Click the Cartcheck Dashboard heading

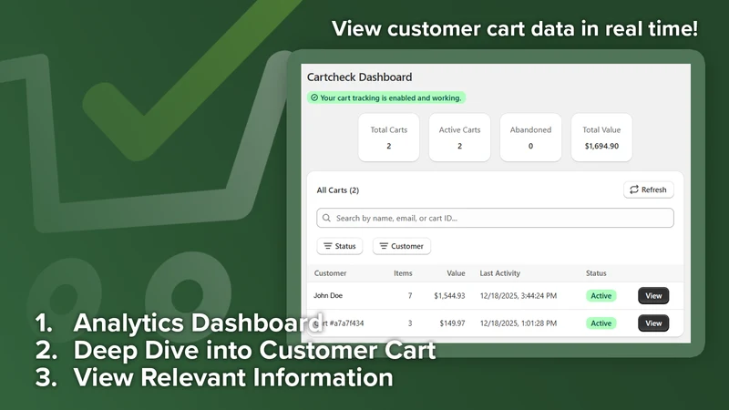[x=359, y=77]
